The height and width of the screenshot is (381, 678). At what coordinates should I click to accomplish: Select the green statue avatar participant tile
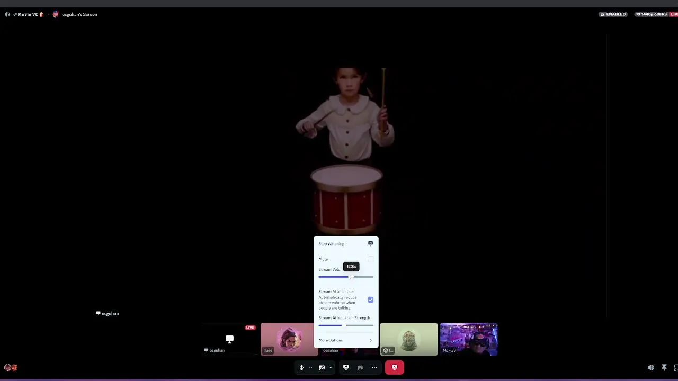(408, 339)
